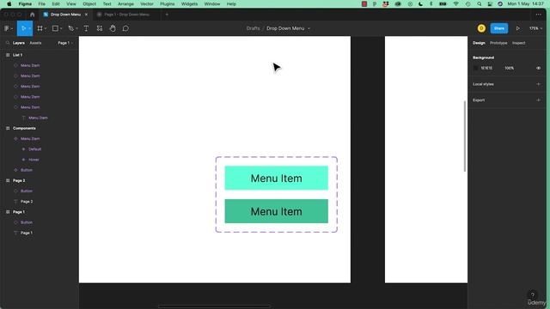Open the Pen tool options arrow
Screen dimensions: 550x309
tap(76, 28)
